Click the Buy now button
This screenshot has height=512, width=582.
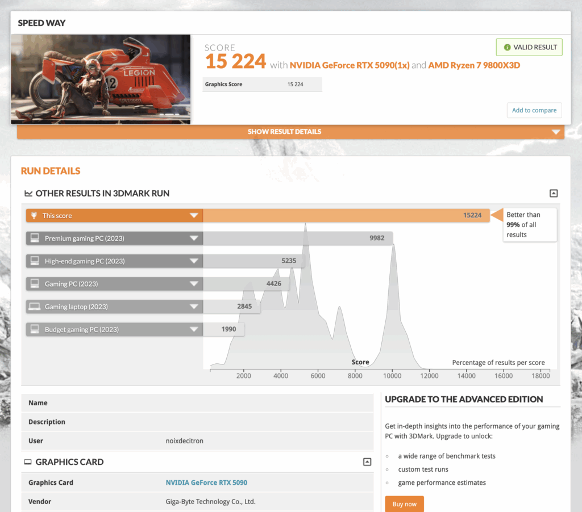(404, 503)
